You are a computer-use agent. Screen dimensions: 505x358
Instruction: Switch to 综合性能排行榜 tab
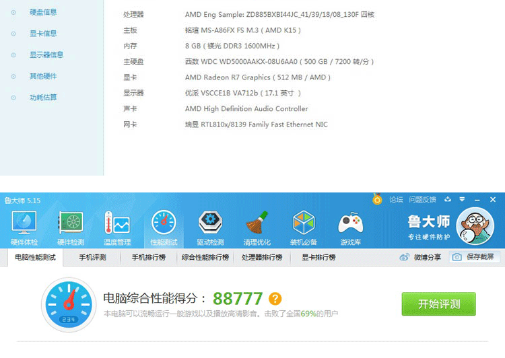[x=205, y=257]
